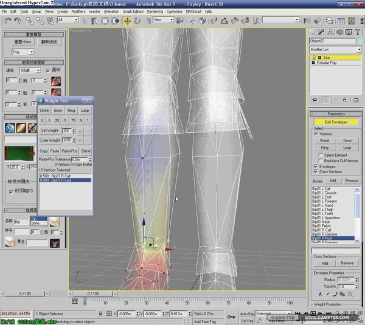Toggle the 时间轴内 checkbox
Image resolution: width=365 pixels, height=325 pixels.
[x=11, y=191]
